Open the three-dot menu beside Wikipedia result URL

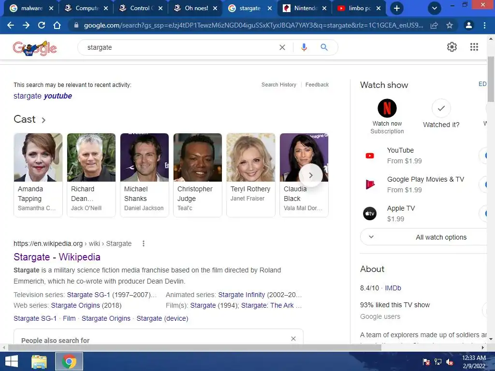pos(143,243)
